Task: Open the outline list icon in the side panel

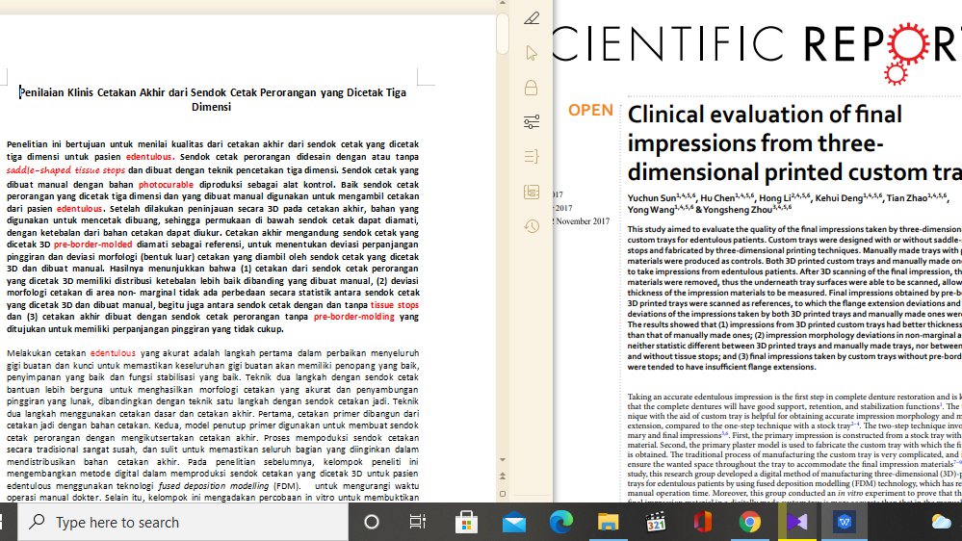Action: click(x=532, y=157)
